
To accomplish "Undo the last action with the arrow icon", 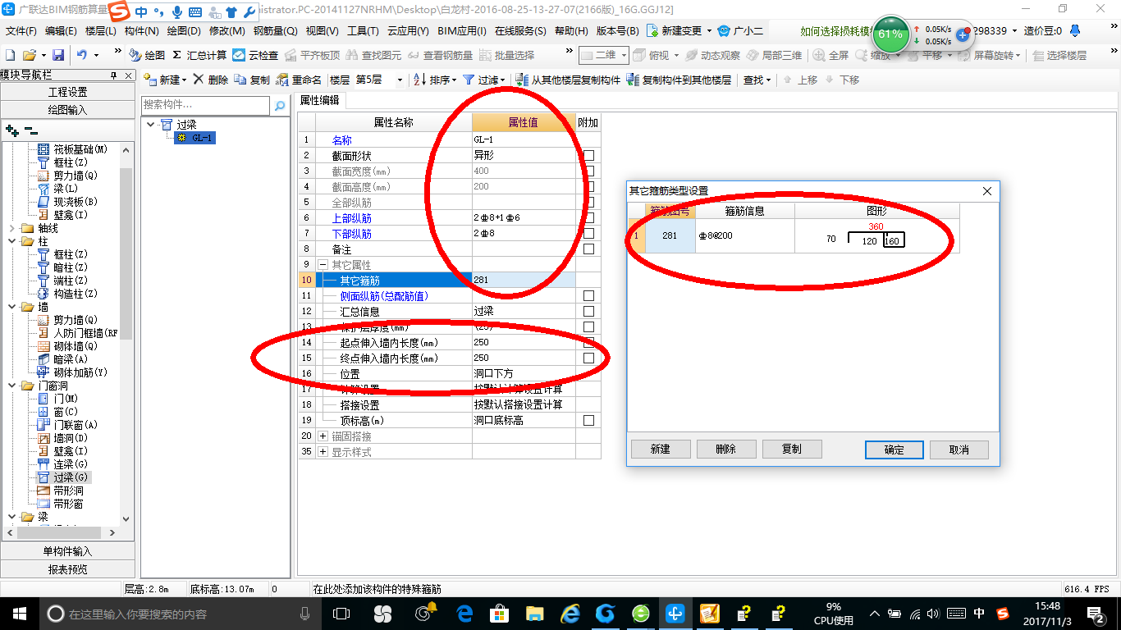I will tap(82, 55).
